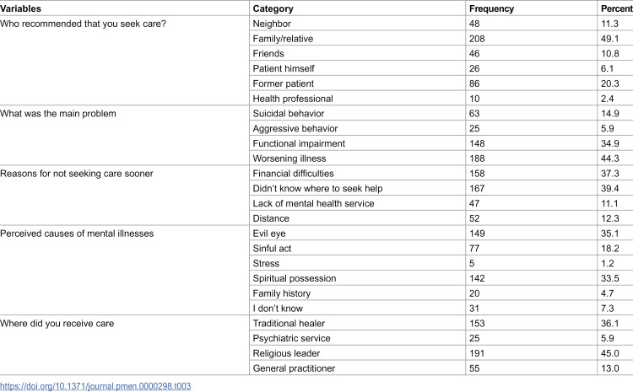The image size is (633, 392).
Task: Open the doi.org journal link
Action: pos(95,386)
